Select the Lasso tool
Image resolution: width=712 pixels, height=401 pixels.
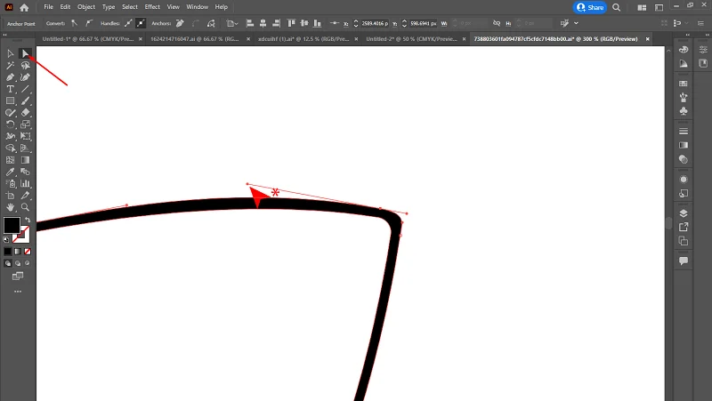(26, 65)
